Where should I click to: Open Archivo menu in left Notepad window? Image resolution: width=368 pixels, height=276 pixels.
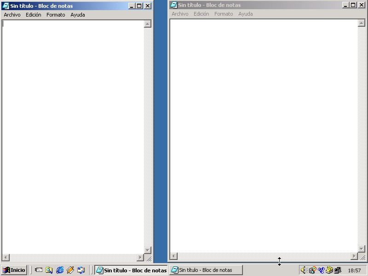point(12,15)
